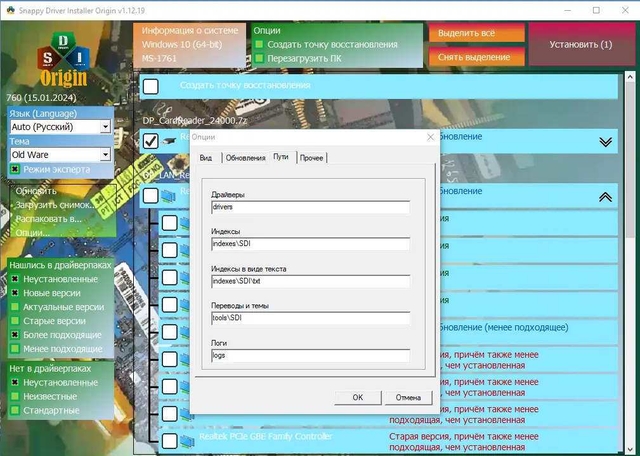This screenshot has width=640, height=456.
Task: Click scrollbar down arrow in driver list
Action: coord(630,450)
